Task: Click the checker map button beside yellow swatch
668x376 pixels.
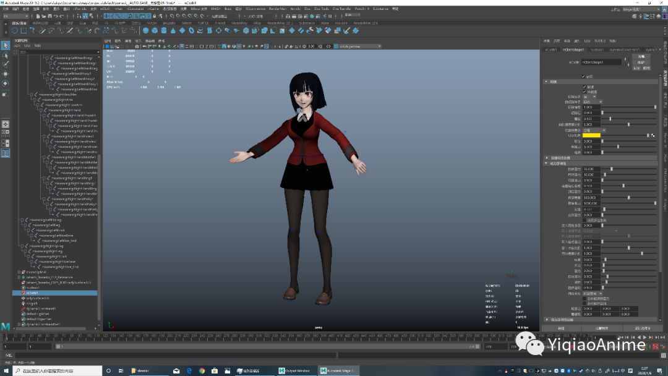Action: [653, 135]
